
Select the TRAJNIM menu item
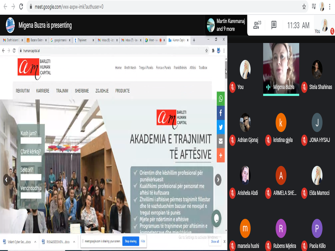click(x=62, y=91)
